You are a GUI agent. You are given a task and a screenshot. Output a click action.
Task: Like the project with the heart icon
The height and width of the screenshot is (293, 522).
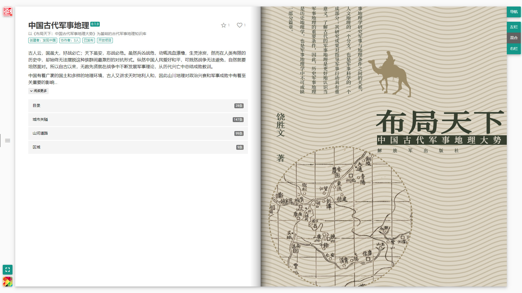point(239,25)
